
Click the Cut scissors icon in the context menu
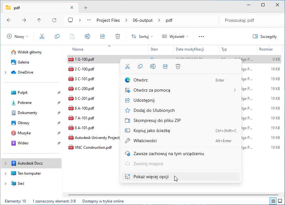[x=128, y=66]
